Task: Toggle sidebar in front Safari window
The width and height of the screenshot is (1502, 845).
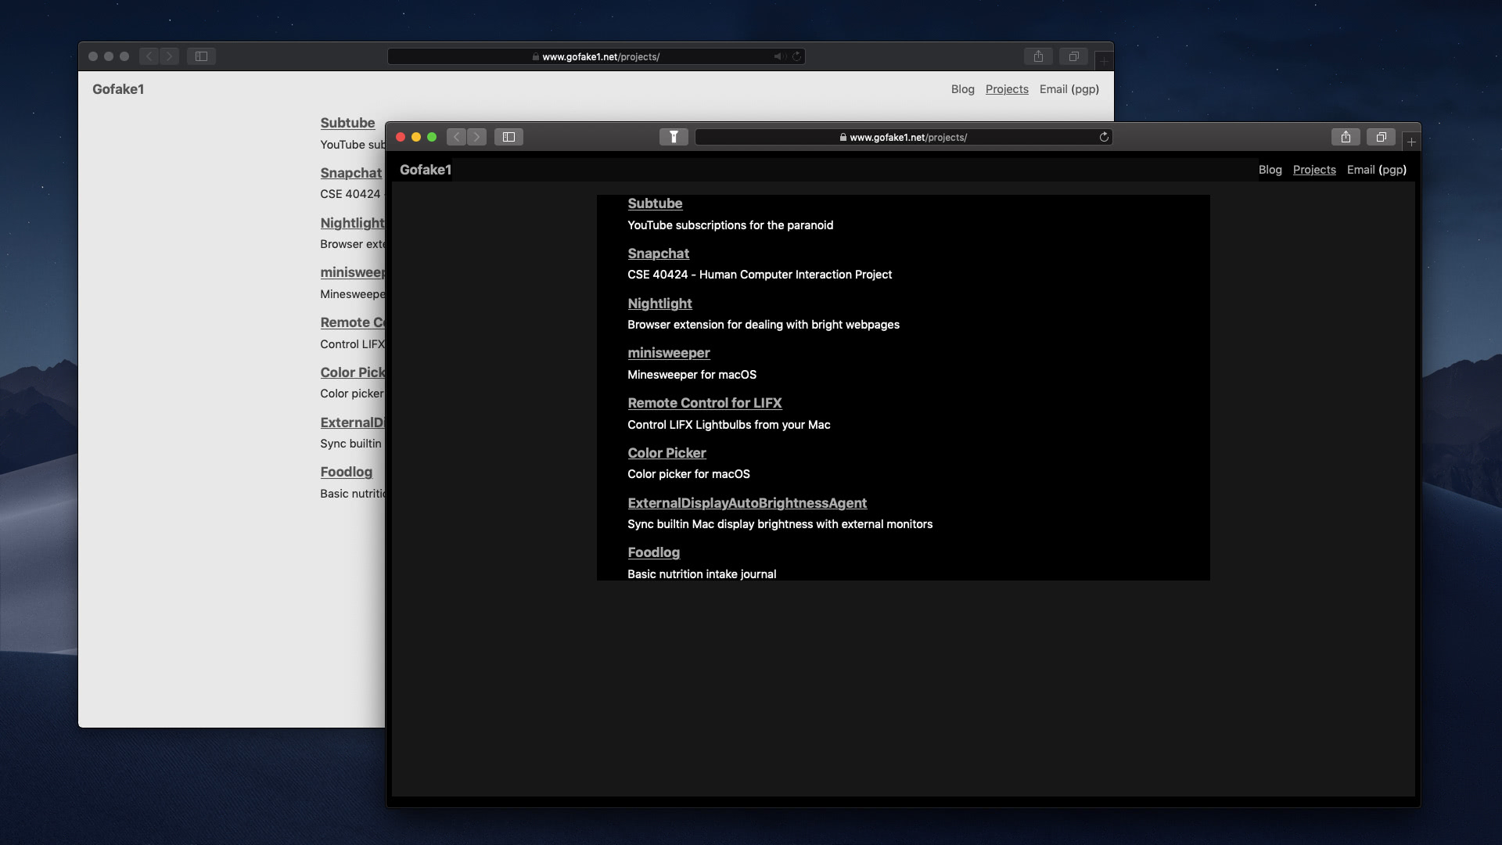Action: click(508, 137)
